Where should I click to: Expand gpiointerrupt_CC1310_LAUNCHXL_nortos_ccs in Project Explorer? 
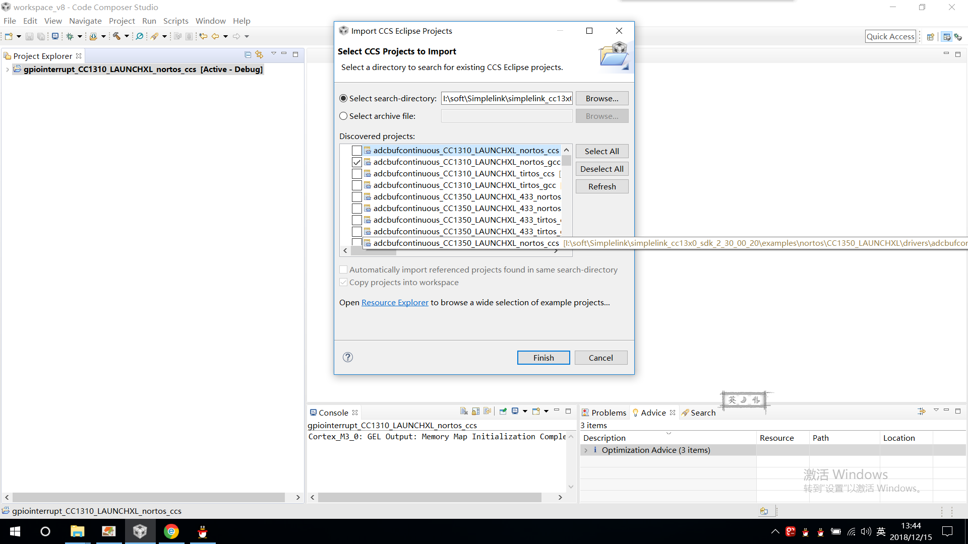tap(7, 70)
